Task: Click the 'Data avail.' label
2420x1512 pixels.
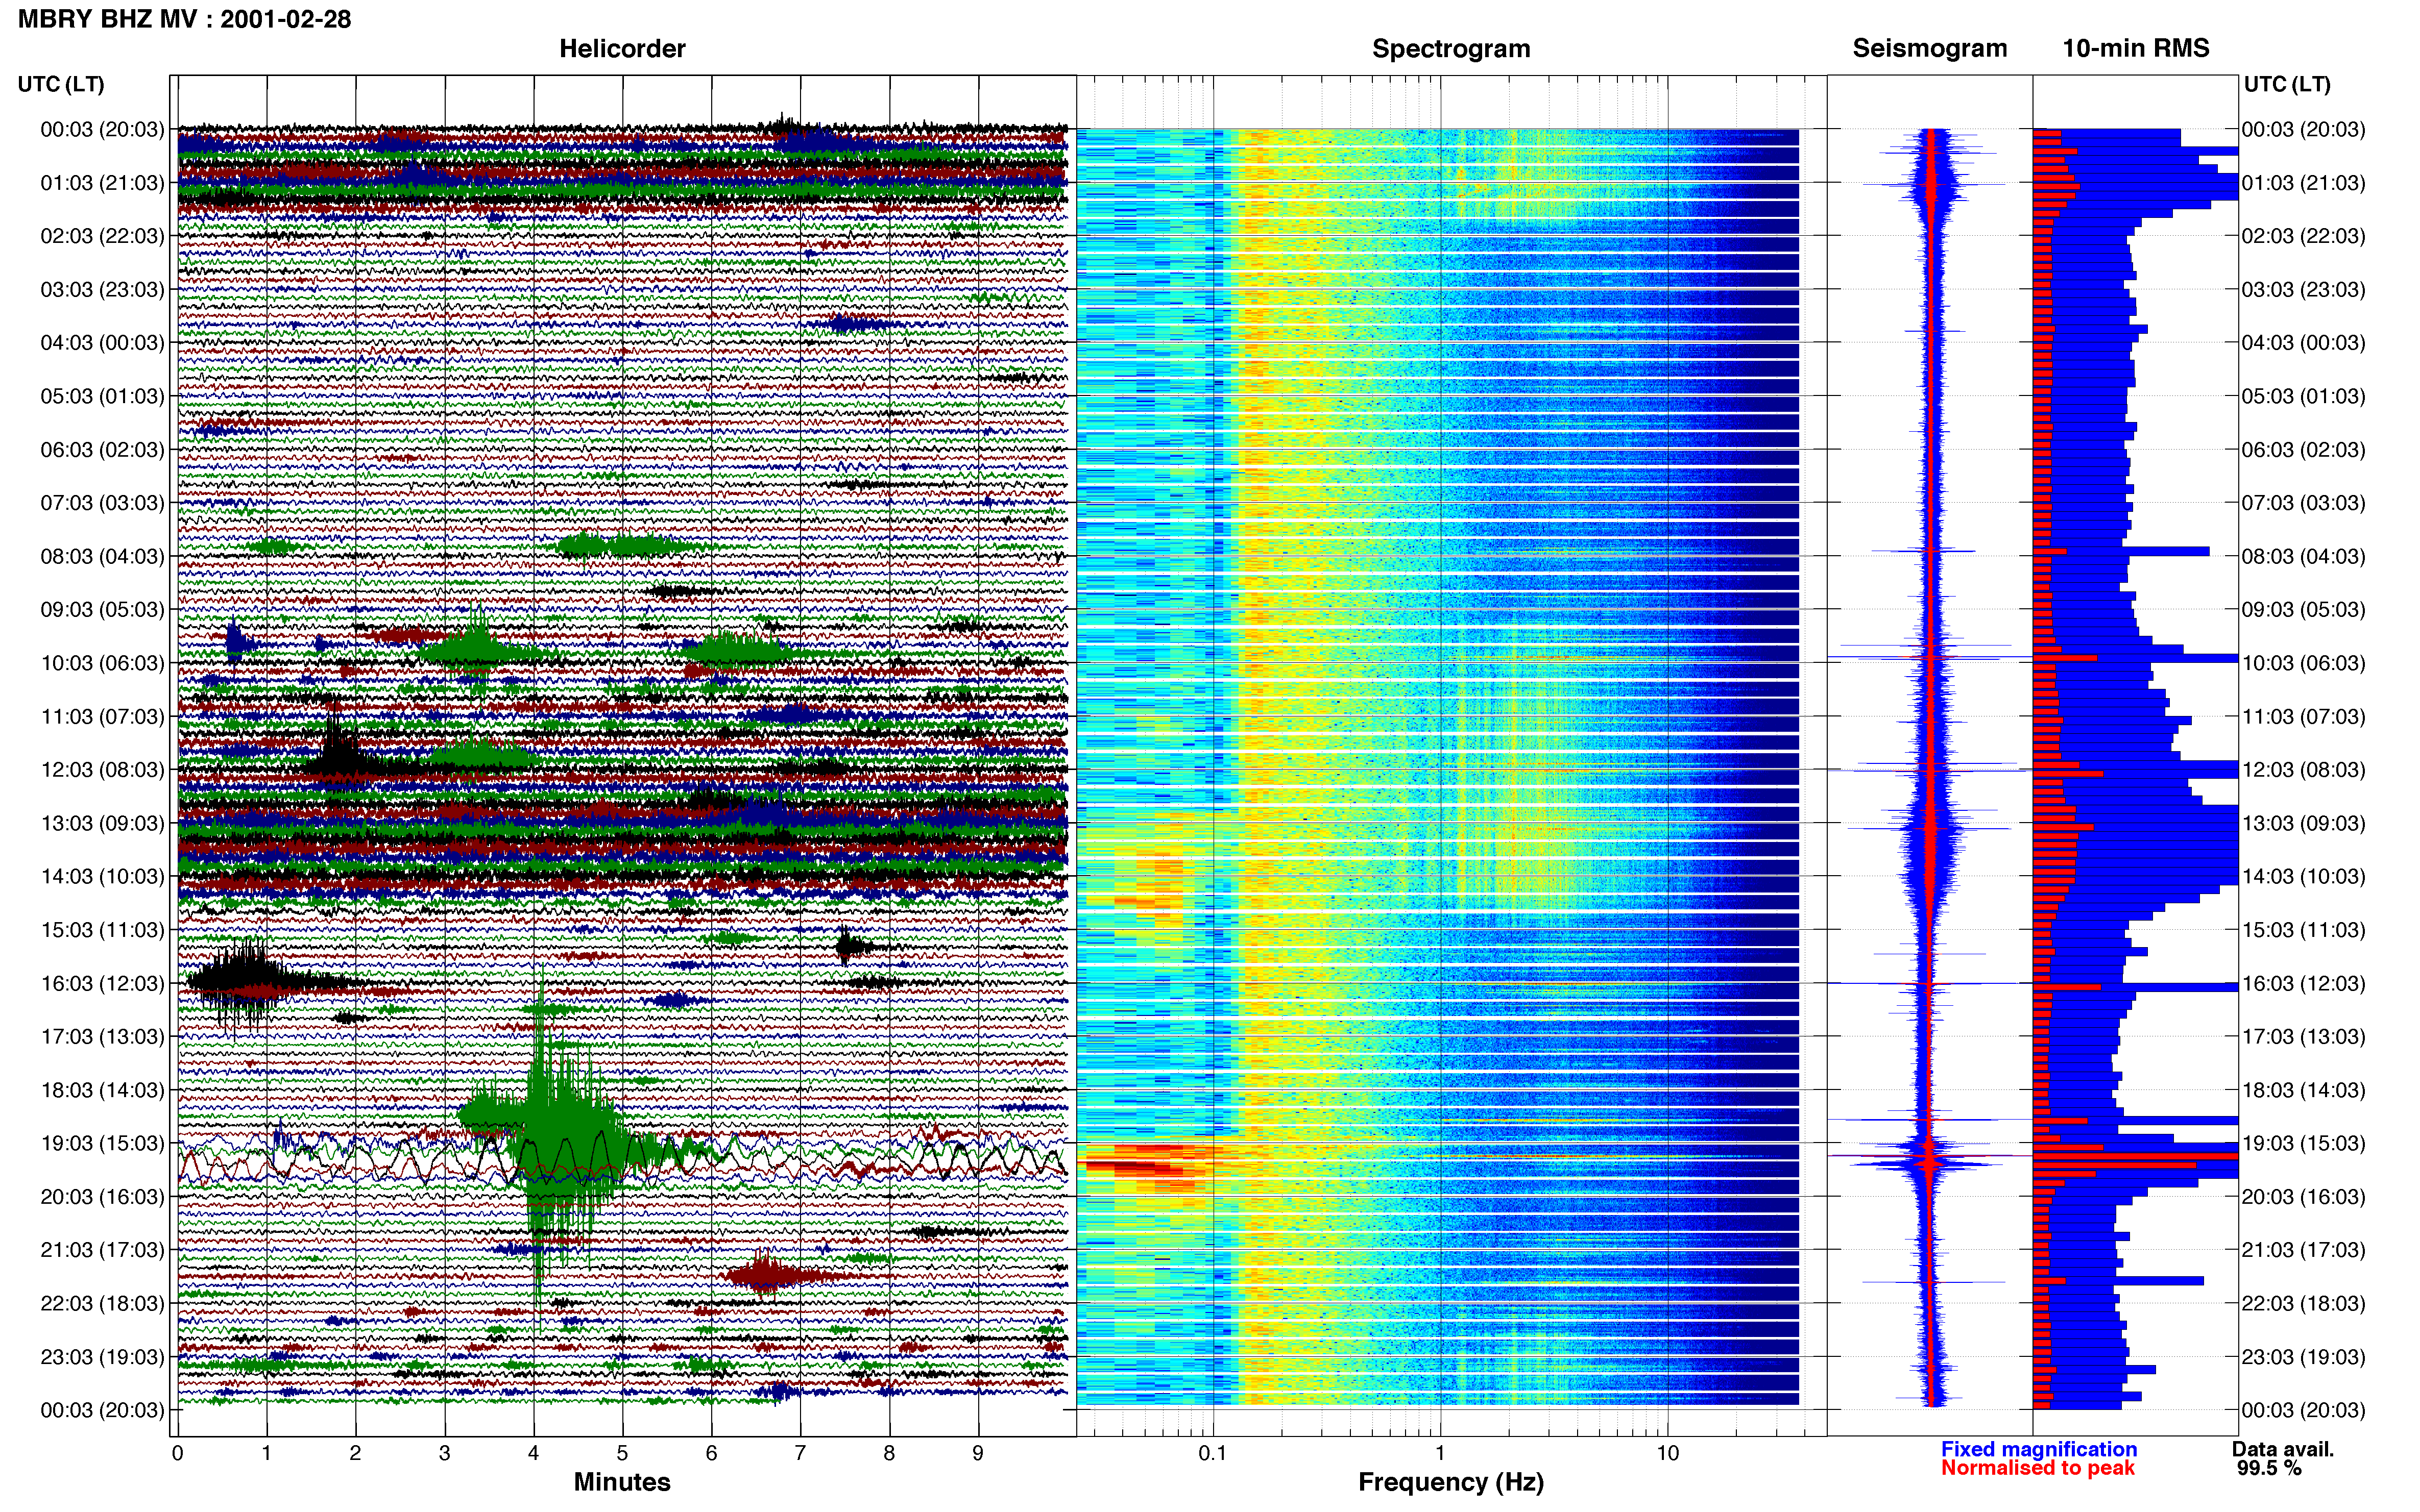Action: tap(2283, 1449)
